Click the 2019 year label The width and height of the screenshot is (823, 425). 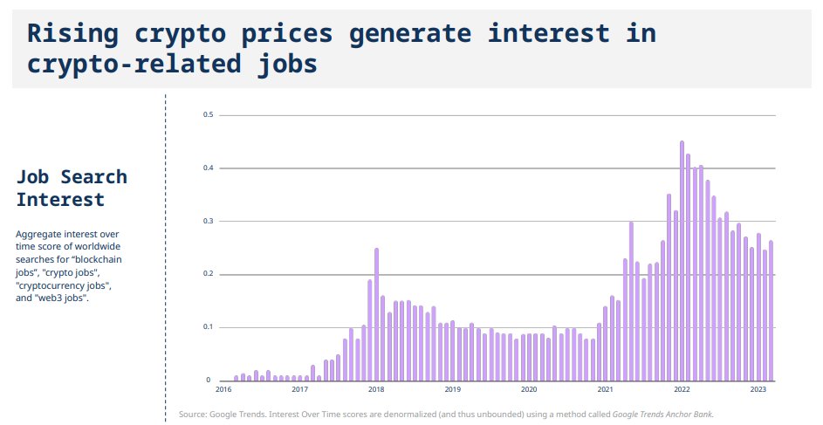coord(452,389)
